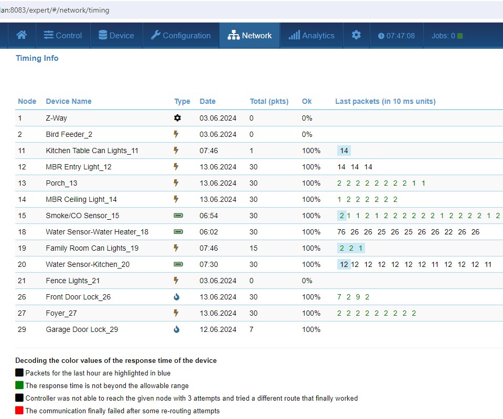503x419 pixels.
Task: Click Decoding the color values legend heading
Action: 116,360
